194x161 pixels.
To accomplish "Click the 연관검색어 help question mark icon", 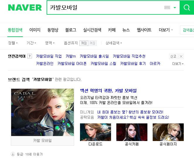I will pyautogui.click(x=30, y=56).
